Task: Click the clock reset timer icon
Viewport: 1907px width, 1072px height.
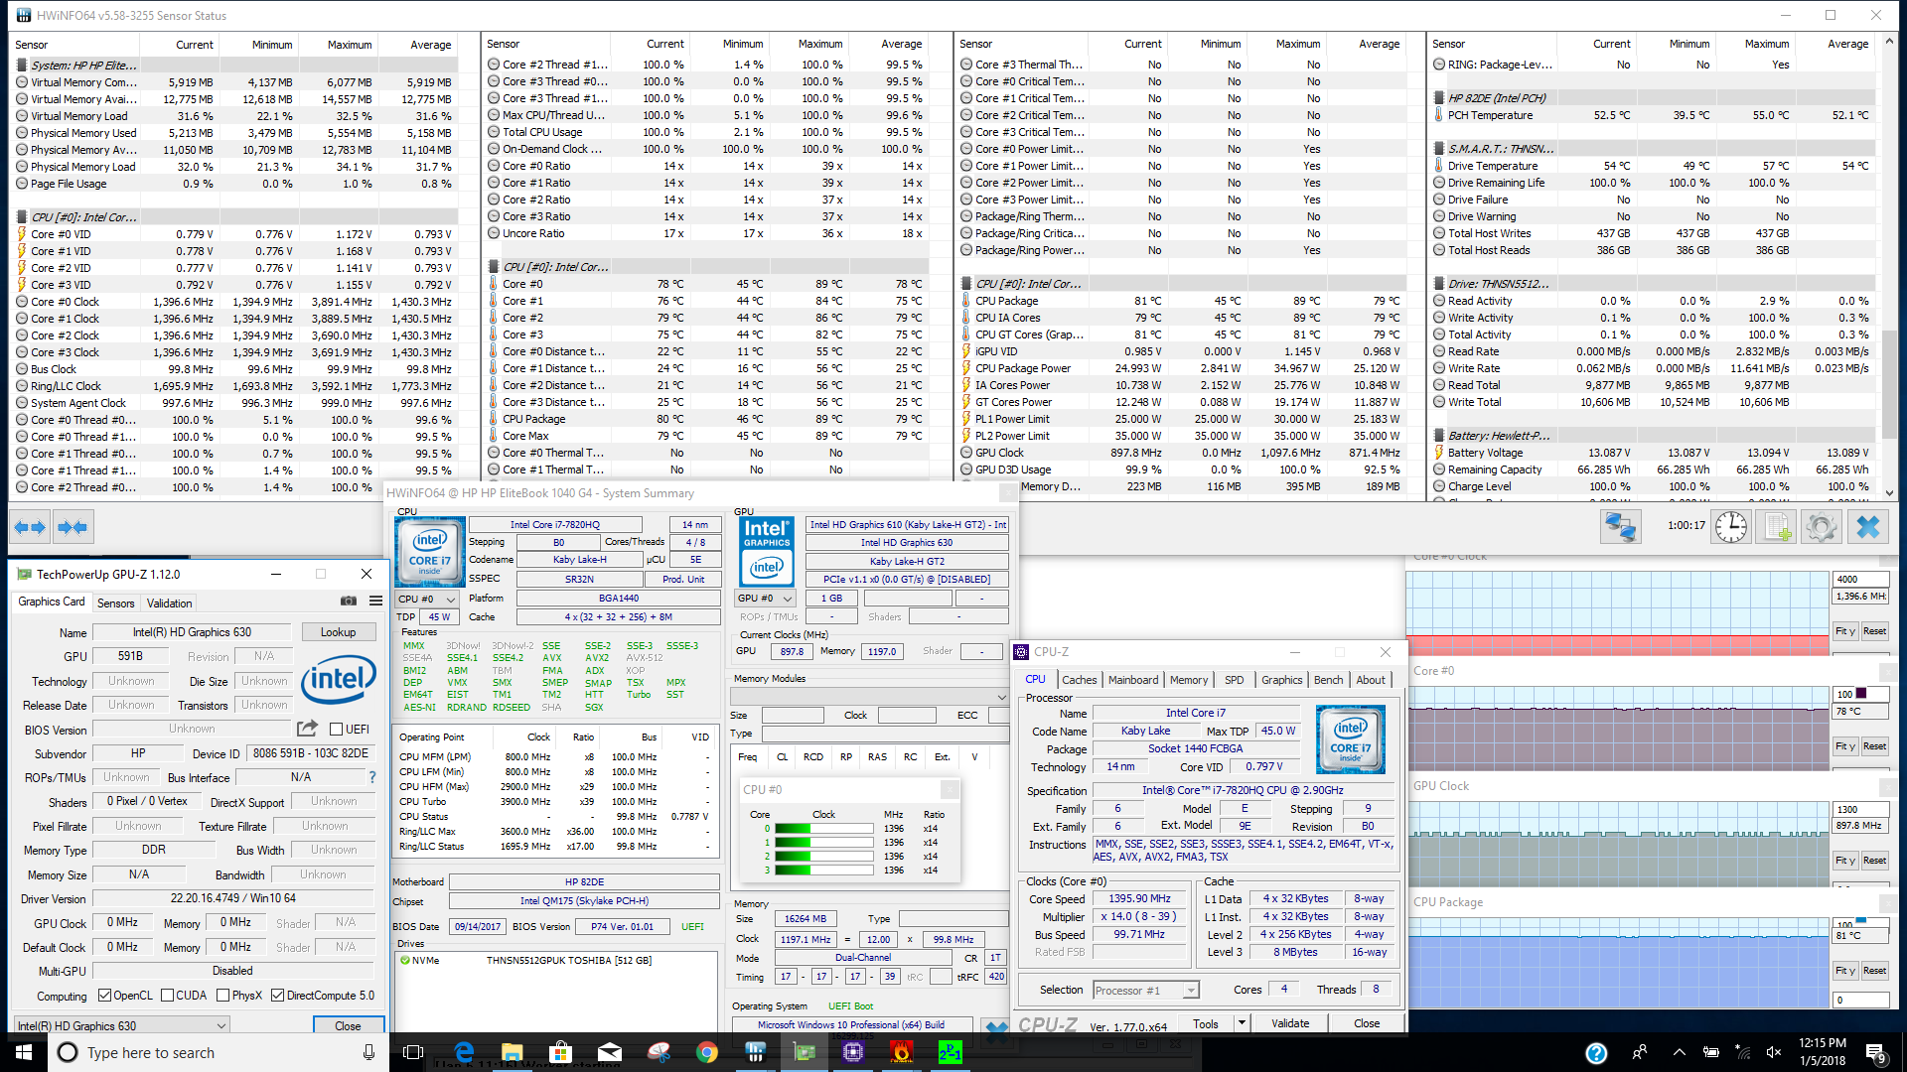Action: [1730, 527]
